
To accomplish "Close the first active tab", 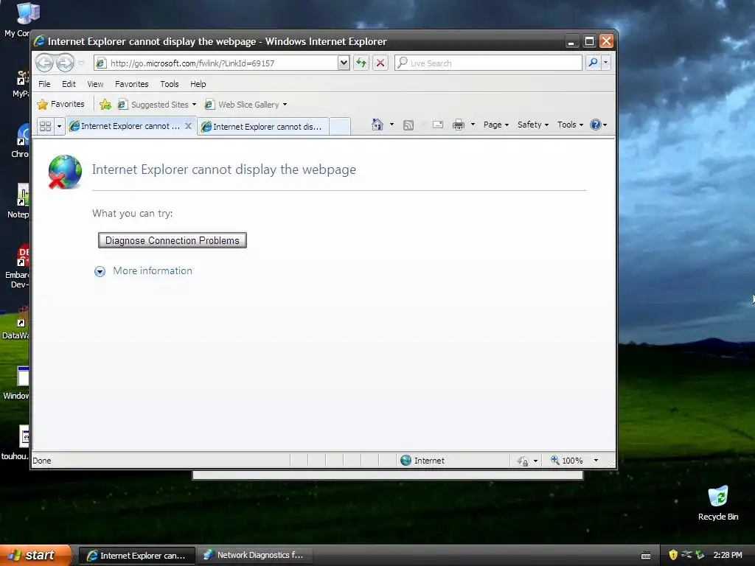I will point(188,126).
